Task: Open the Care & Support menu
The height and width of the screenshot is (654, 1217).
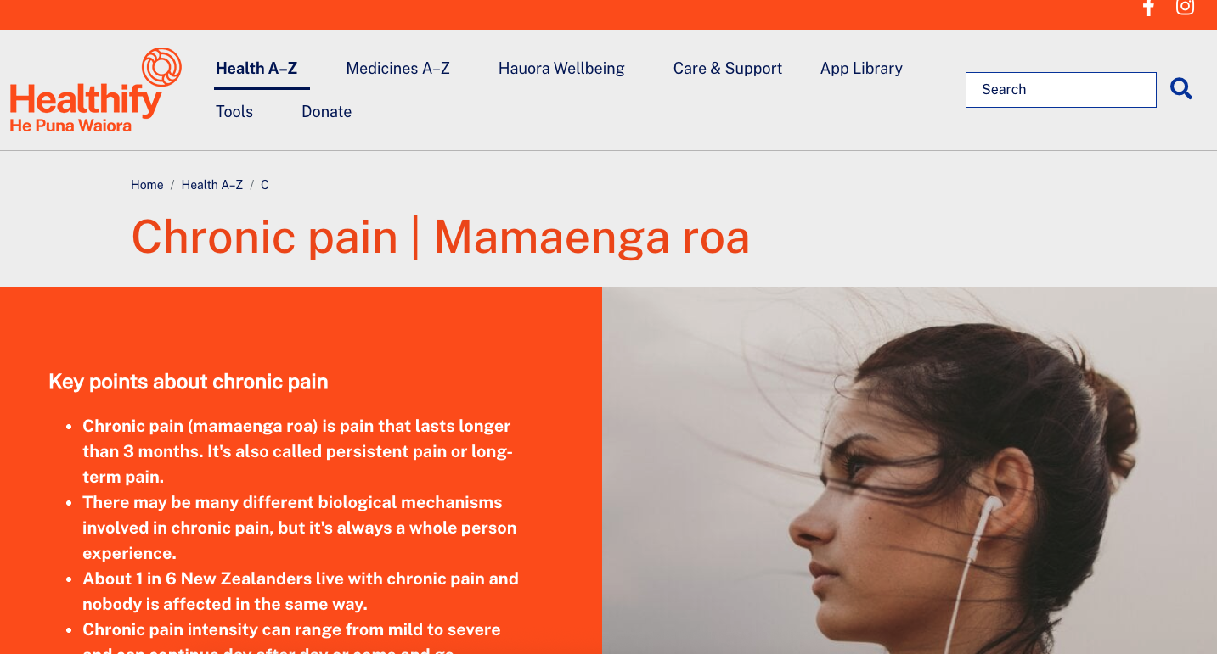Action: [x=728, y=69]
